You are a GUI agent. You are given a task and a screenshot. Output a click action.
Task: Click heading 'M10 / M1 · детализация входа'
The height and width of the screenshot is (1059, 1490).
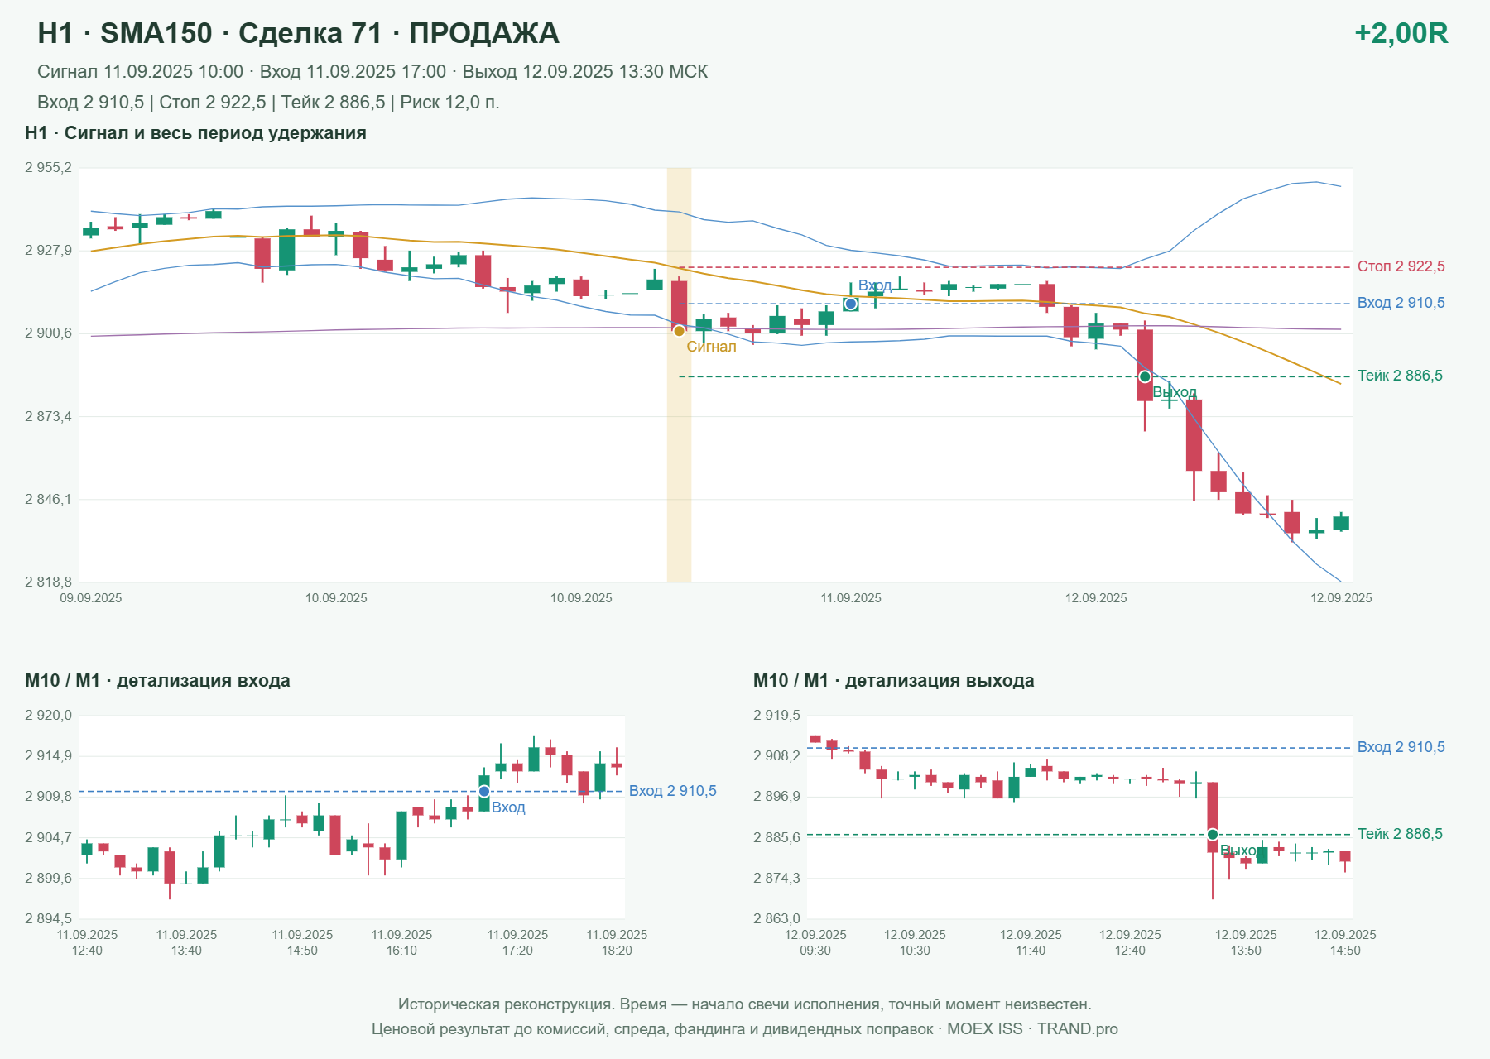157,681
